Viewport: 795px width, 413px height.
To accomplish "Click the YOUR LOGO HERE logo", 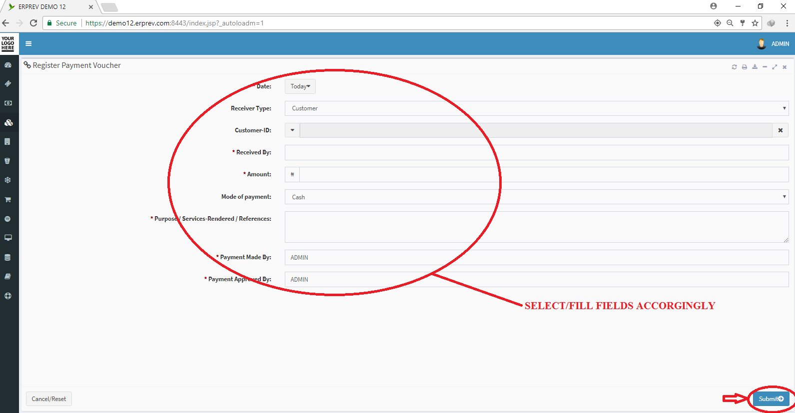I will (x=8, y=43).
